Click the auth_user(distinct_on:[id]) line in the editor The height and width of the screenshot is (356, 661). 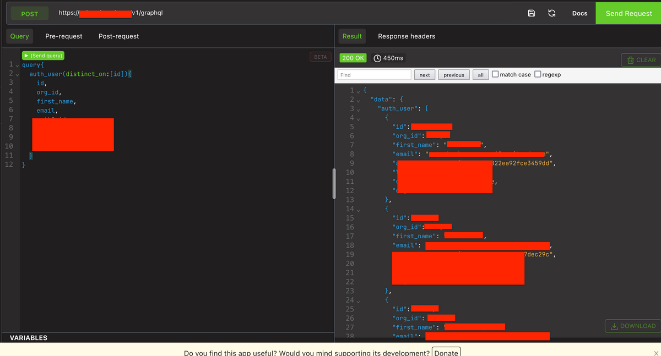[80, 74]
